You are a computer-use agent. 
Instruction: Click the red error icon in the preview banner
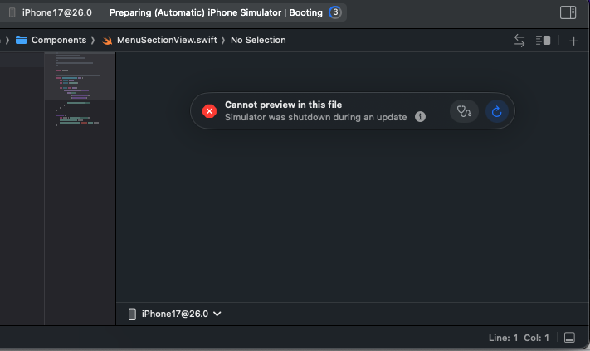(x=209, y=111)
